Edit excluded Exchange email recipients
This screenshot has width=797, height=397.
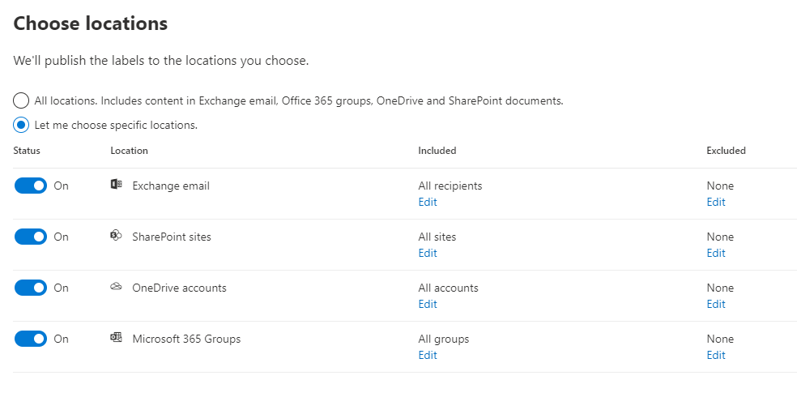pos(716,203)
